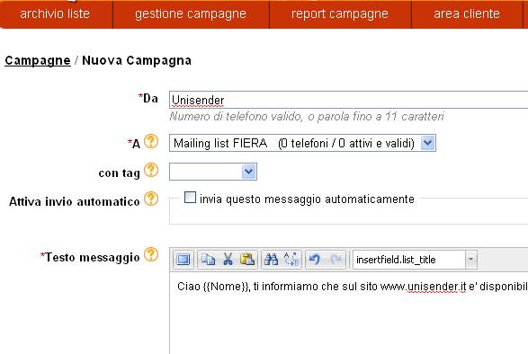Click the 'Da' sender field with Unisender
The height and width of the screenshot is (354, 528).
(x=348, y=100)
